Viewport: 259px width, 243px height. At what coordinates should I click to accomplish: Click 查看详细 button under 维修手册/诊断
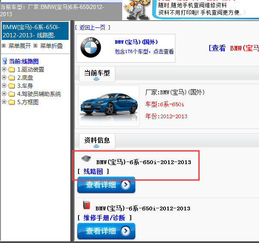coord(106,231)
